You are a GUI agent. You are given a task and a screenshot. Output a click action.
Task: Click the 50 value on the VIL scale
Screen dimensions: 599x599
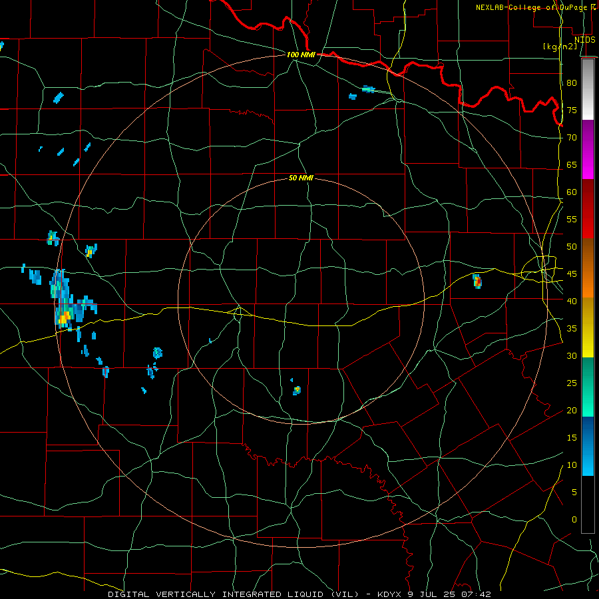(572, 246)
